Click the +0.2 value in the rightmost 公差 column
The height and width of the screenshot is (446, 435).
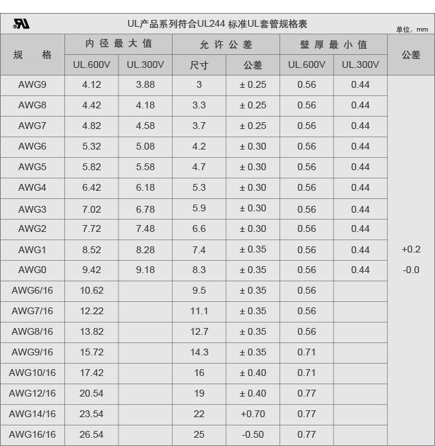pos(411,249)
